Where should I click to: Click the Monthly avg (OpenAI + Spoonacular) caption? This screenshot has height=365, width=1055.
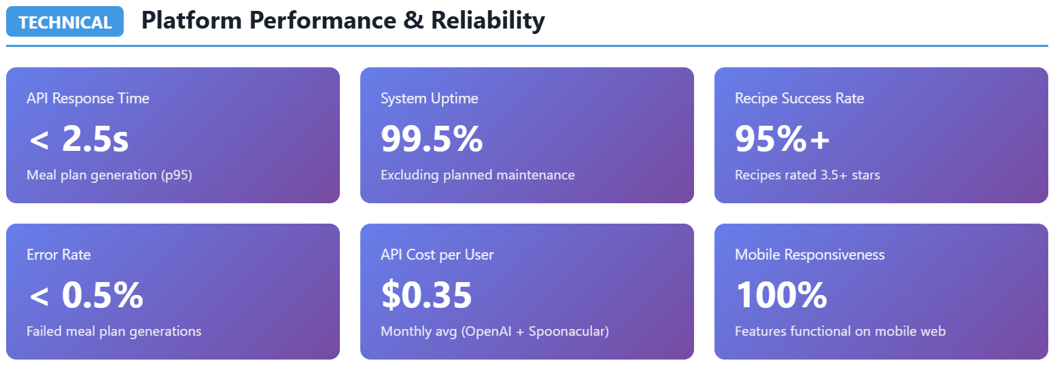click(x=494, y=332)
